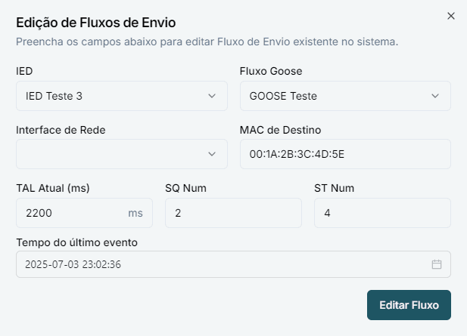Click the ms unit suffix
Screen dimensions: 467x336
(x=135, y=213)
